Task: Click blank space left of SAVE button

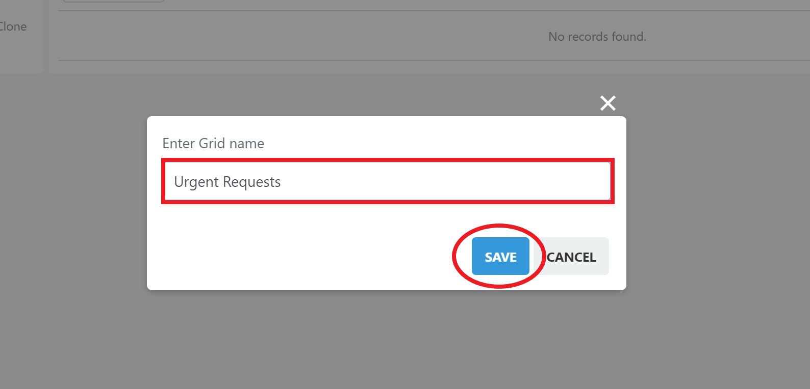Action: coord(306,256)
